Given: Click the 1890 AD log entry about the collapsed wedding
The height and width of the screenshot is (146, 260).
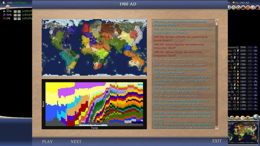Looking at the screenshot, I should (183, 126).
